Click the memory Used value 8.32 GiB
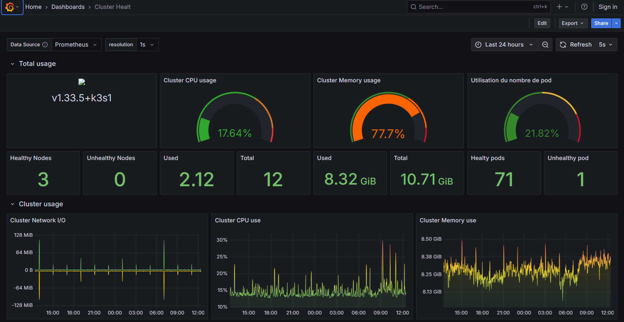624x322 pixels. point(350,179)
